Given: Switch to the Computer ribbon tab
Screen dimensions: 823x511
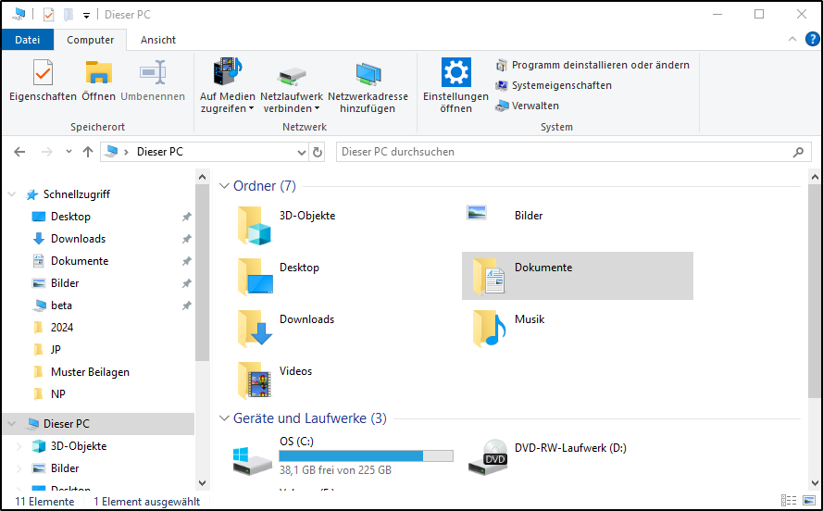Looking at the screenshot, I should [x=91, y=40].
